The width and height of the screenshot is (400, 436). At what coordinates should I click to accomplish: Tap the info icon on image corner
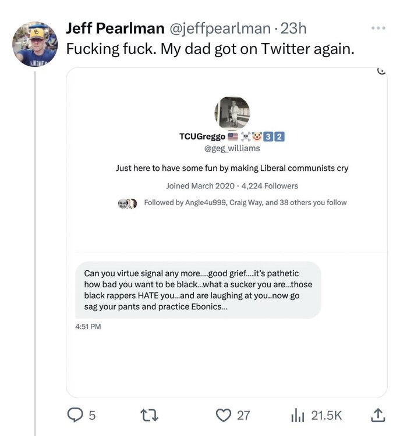(381, 71)
